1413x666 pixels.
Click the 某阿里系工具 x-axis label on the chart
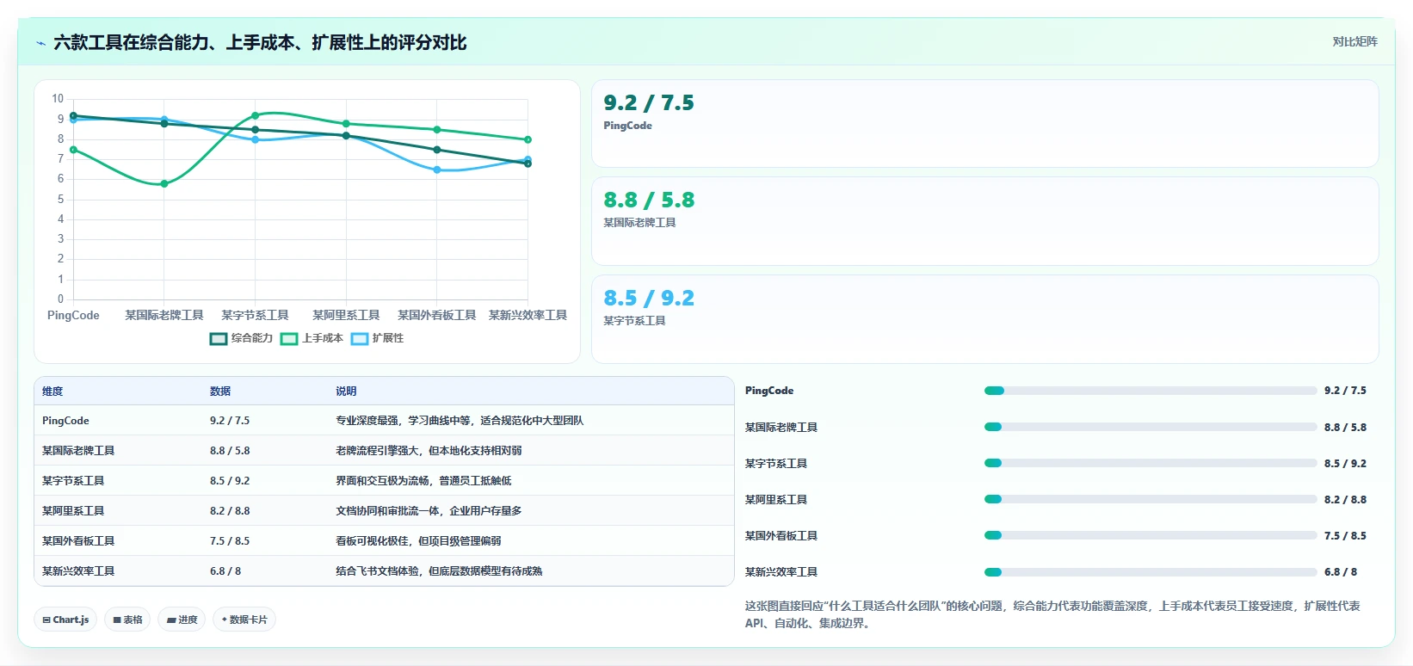point(346,316)
